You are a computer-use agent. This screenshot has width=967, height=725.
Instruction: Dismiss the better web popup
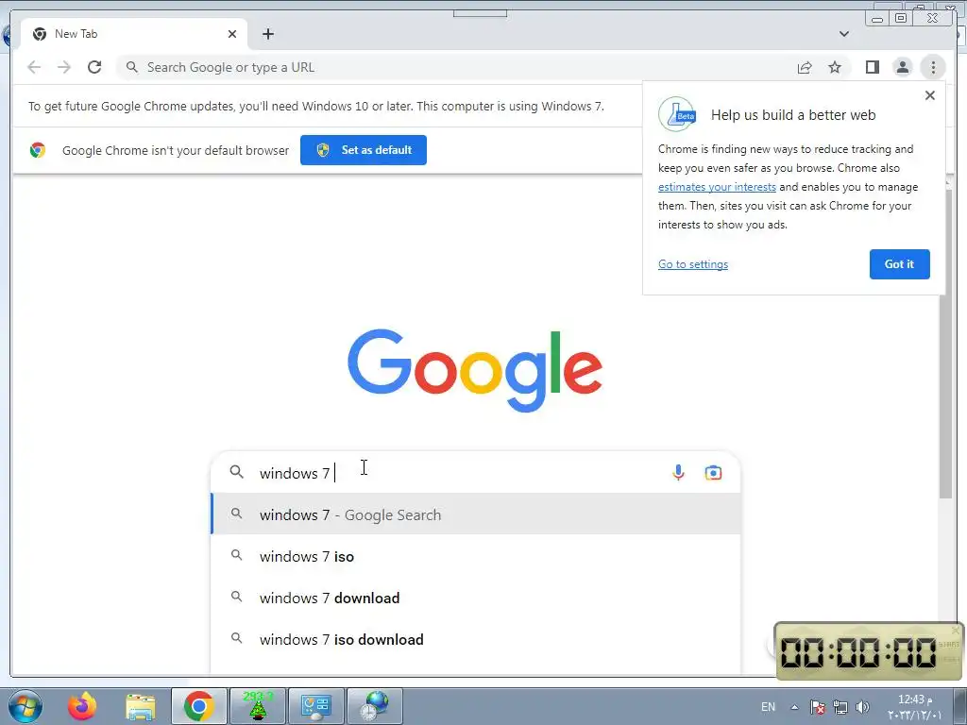(x=930, y=95)
